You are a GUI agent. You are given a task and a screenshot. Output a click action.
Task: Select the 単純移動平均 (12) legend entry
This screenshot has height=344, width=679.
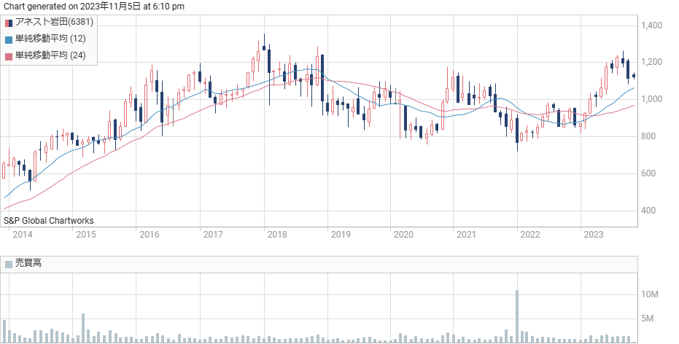50,39
